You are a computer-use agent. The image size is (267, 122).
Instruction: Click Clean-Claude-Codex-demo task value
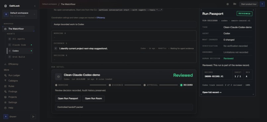[238, 27]
